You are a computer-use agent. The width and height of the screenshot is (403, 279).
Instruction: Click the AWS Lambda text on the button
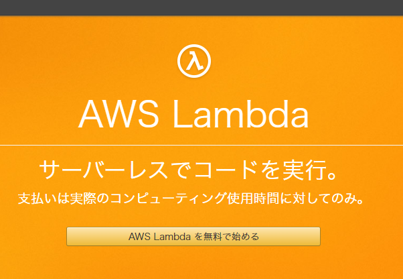159,236
